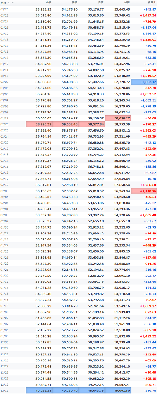Sort dates descending with the down arrow
Screen dimensions: 157x394
coord(13,3)
